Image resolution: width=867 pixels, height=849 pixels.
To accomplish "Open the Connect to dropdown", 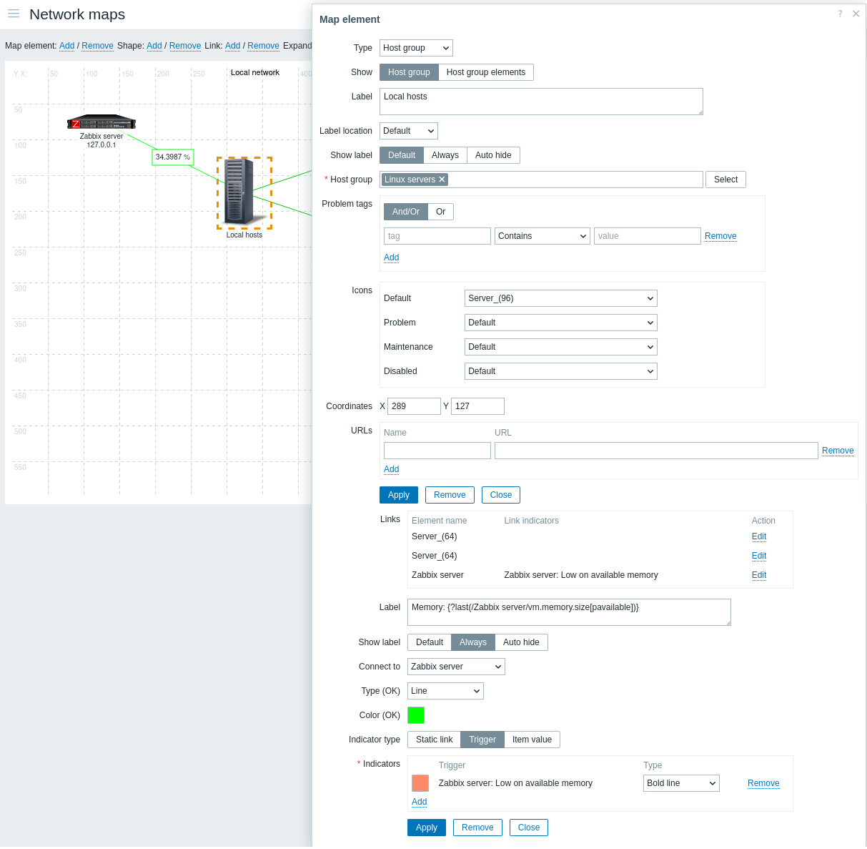I will 456,667.
